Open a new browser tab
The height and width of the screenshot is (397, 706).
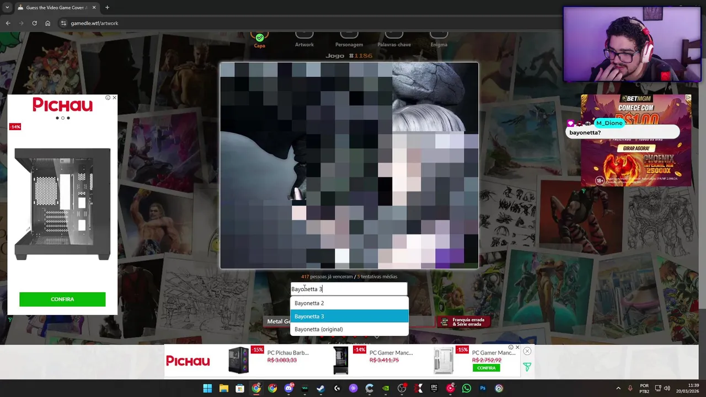click(107, 8)
